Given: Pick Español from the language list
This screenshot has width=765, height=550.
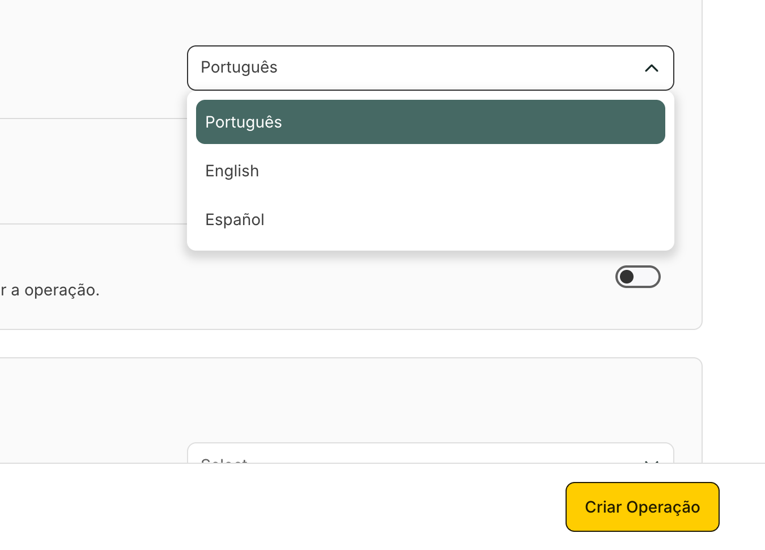Looking at the screenshot, I should point(430,219).
